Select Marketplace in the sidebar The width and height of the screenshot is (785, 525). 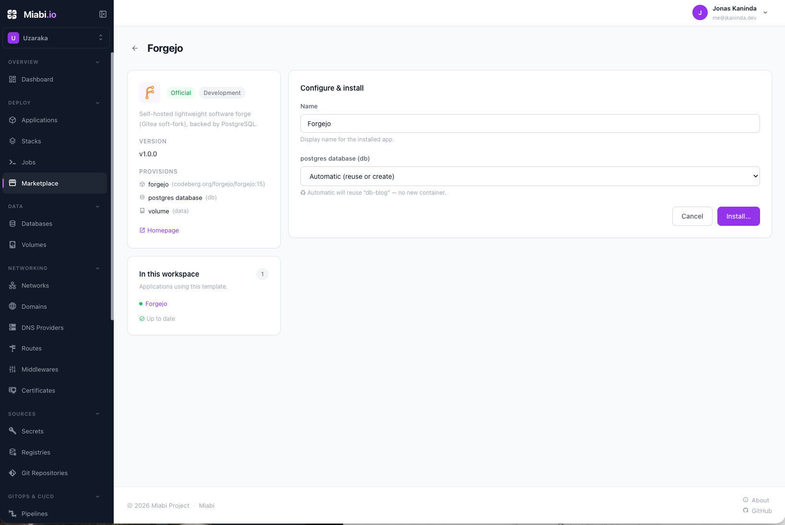pyautogui.click(x=55, y=183)
